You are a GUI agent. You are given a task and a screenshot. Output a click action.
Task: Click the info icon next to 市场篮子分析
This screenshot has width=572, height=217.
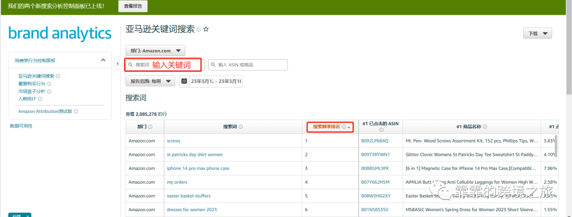click(x=49, y=91)
